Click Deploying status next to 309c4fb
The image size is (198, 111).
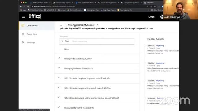161,81
